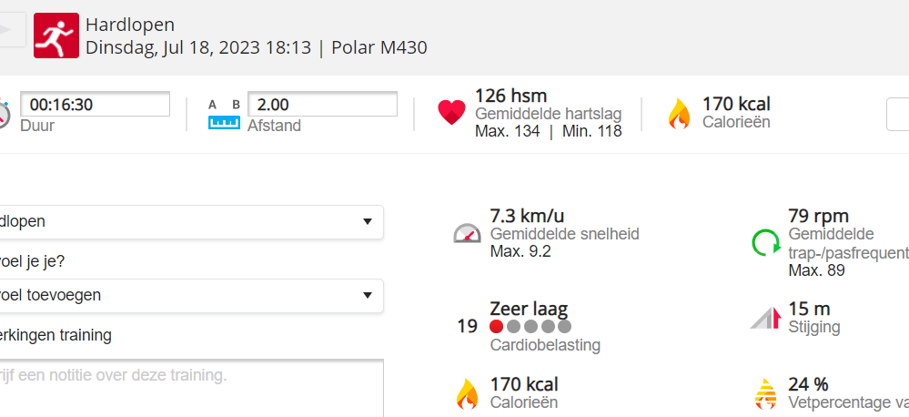Click the stopwatch duration icon

click(x=5, y=114)
